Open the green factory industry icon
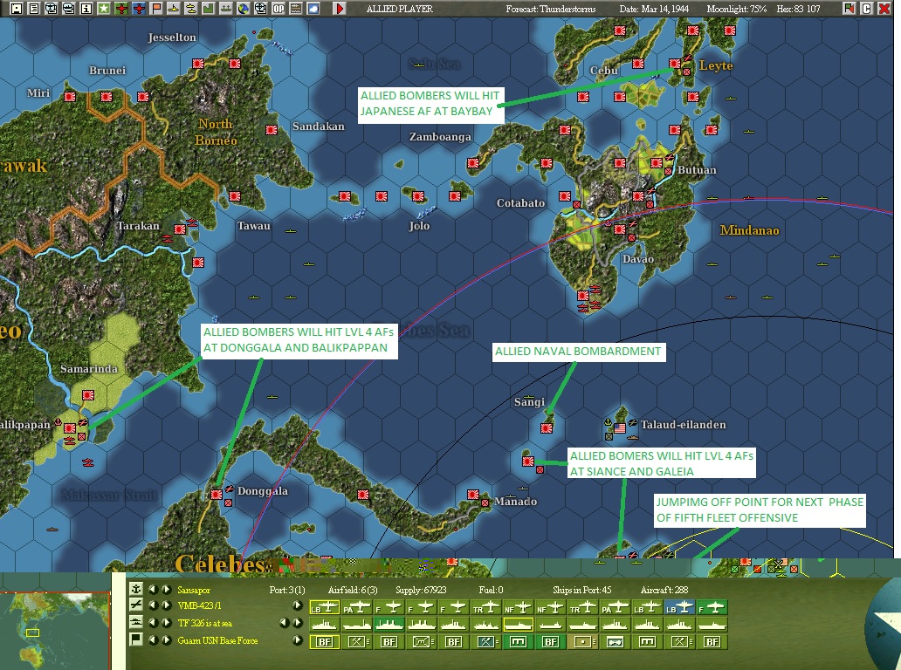 [x=208, y=8]
